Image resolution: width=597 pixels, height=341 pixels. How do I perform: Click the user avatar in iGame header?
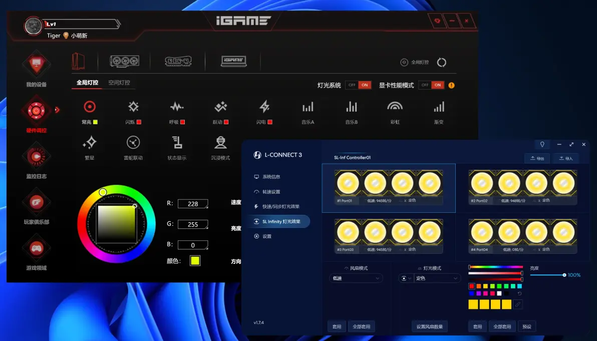pos(33,26)
